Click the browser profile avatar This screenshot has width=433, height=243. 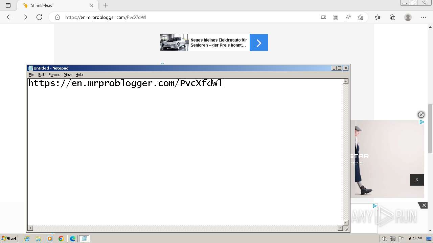point(408,17)
